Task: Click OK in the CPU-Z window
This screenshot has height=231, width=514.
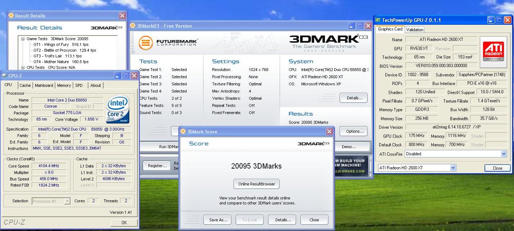Action: point(124,223)
